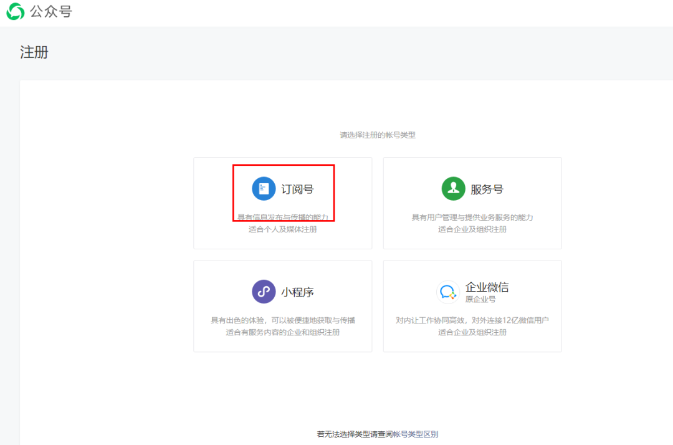
Task: Click the 若无法选择类型请查阅 text at the bottom
Action: click(354, 434)
